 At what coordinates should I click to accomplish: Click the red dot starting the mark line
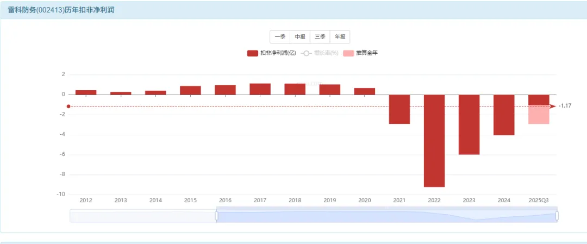[x=68, y=107]
